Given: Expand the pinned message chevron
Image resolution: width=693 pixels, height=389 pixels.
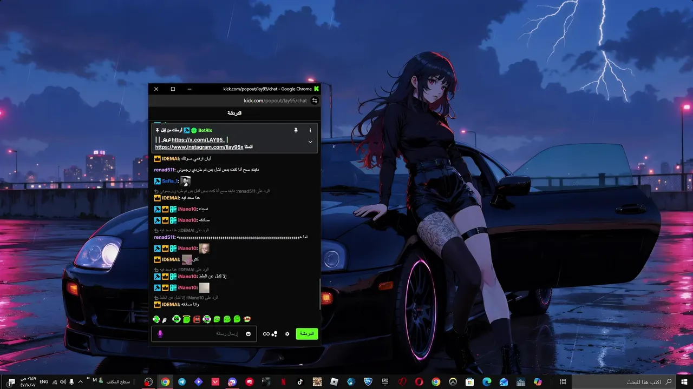Looking at the screenshot, I should point(310,142).
